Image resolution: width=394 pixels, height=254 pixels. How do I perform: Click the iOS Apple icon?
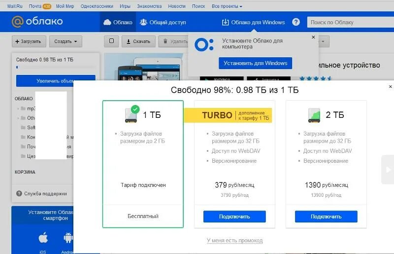coord(43,237)
